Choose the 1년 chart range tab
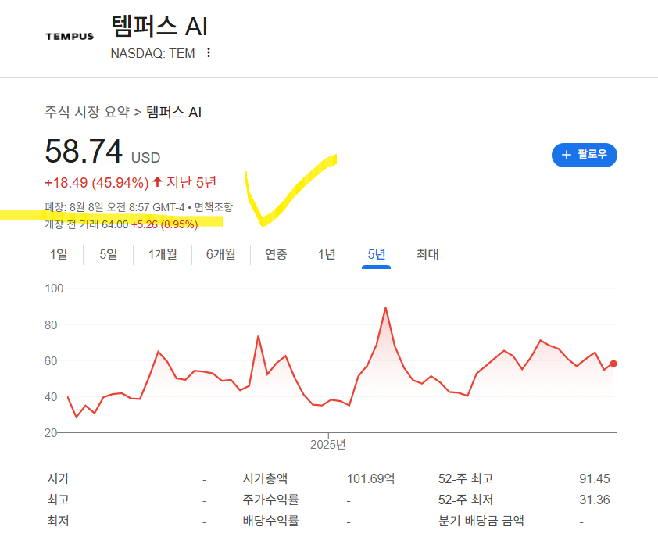 tap(327, 254)
